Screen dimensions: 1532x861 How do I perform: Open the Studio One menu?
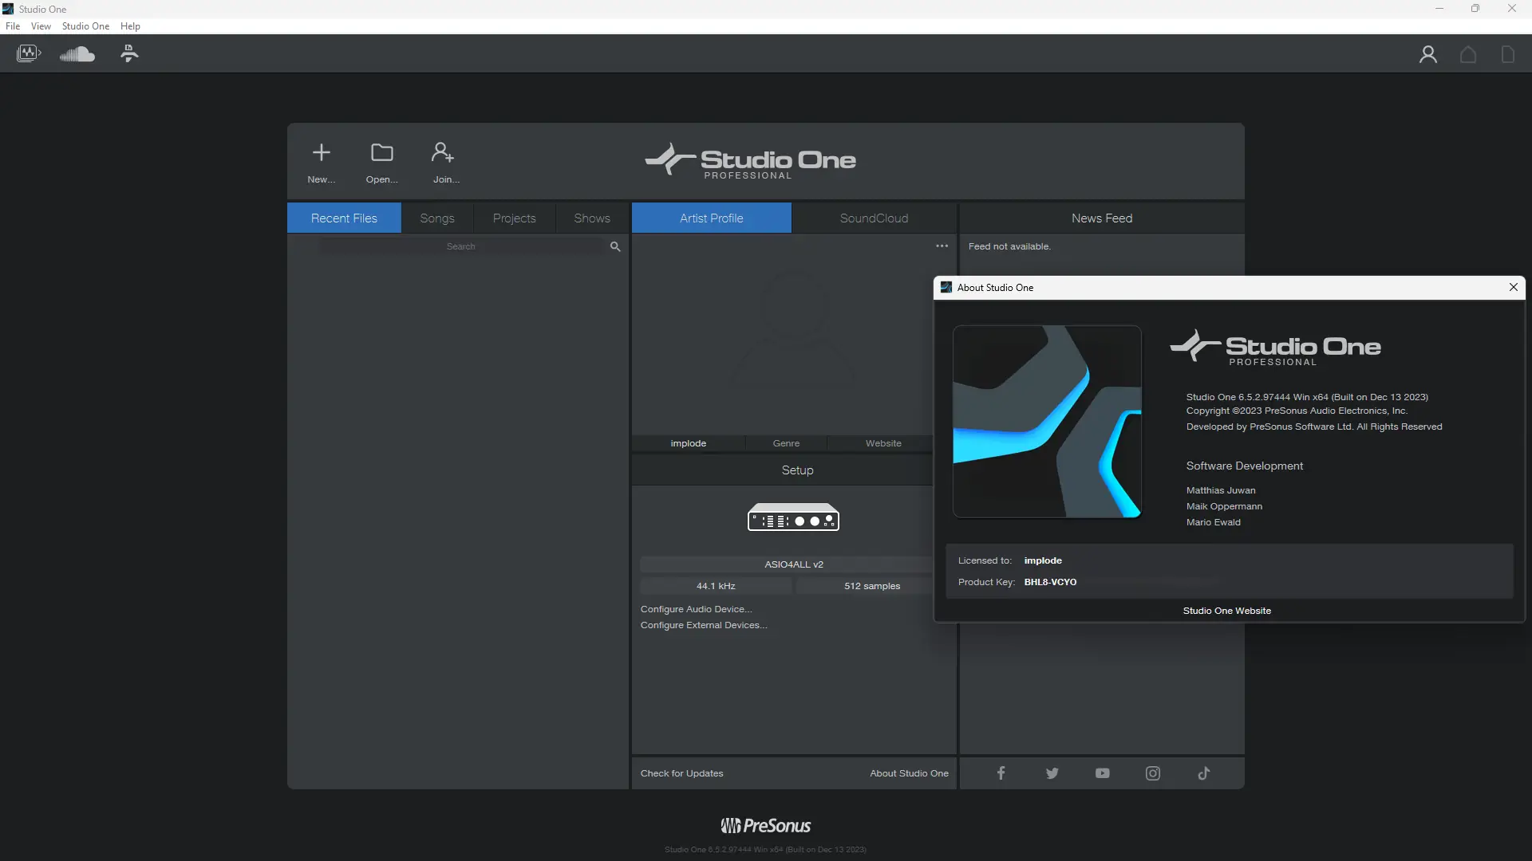coord(85,26)
